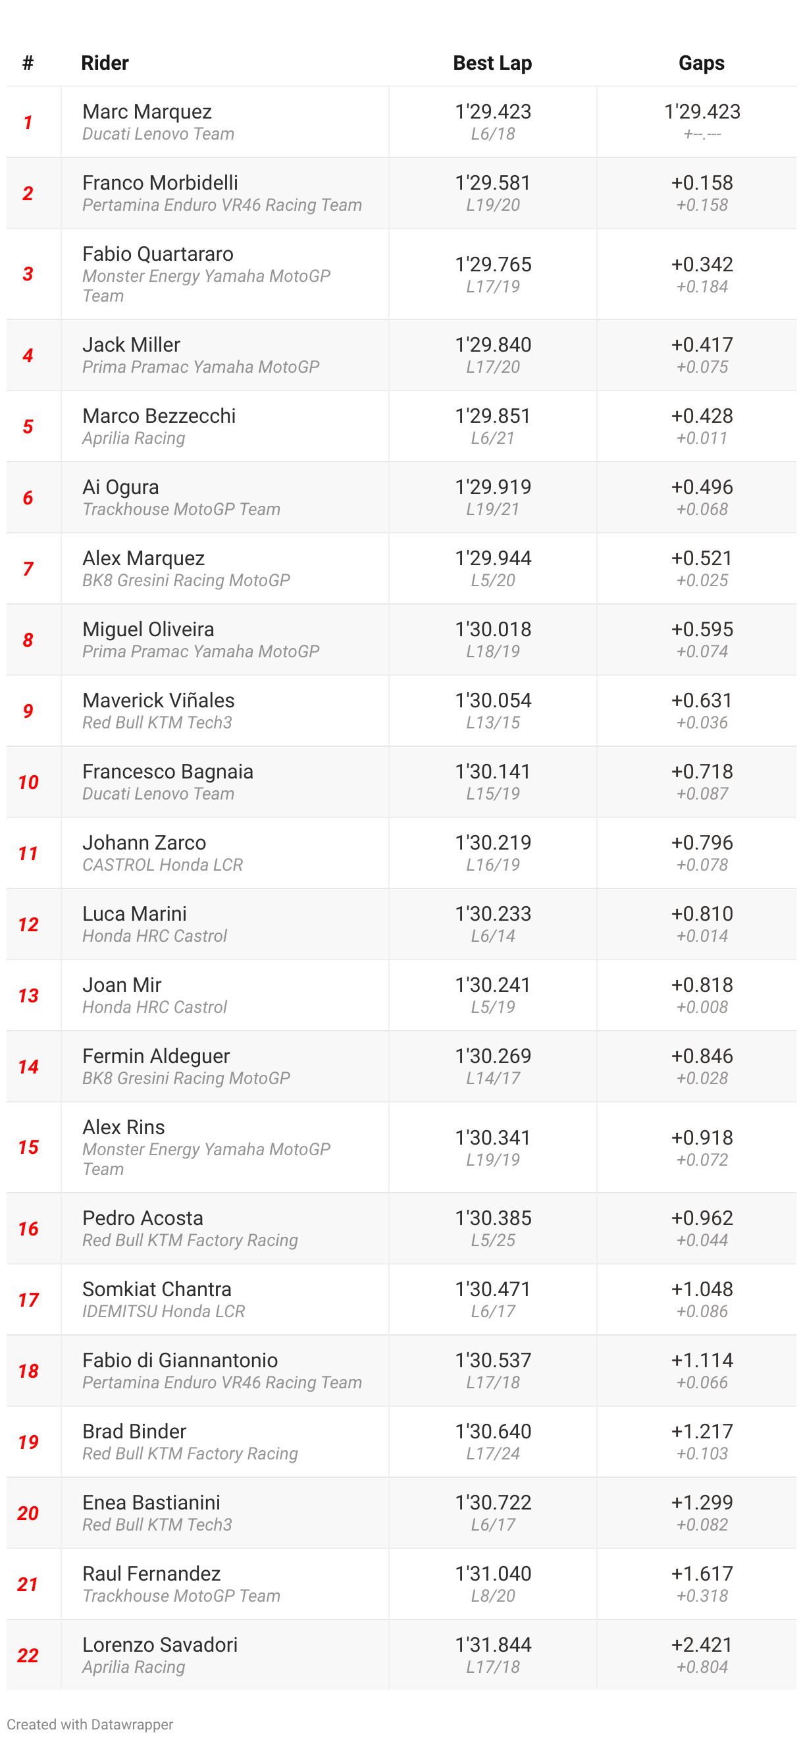803x1740 pixels.
Task: Click Francesco Bagnaia's gap +0.718
Action: 701,771
